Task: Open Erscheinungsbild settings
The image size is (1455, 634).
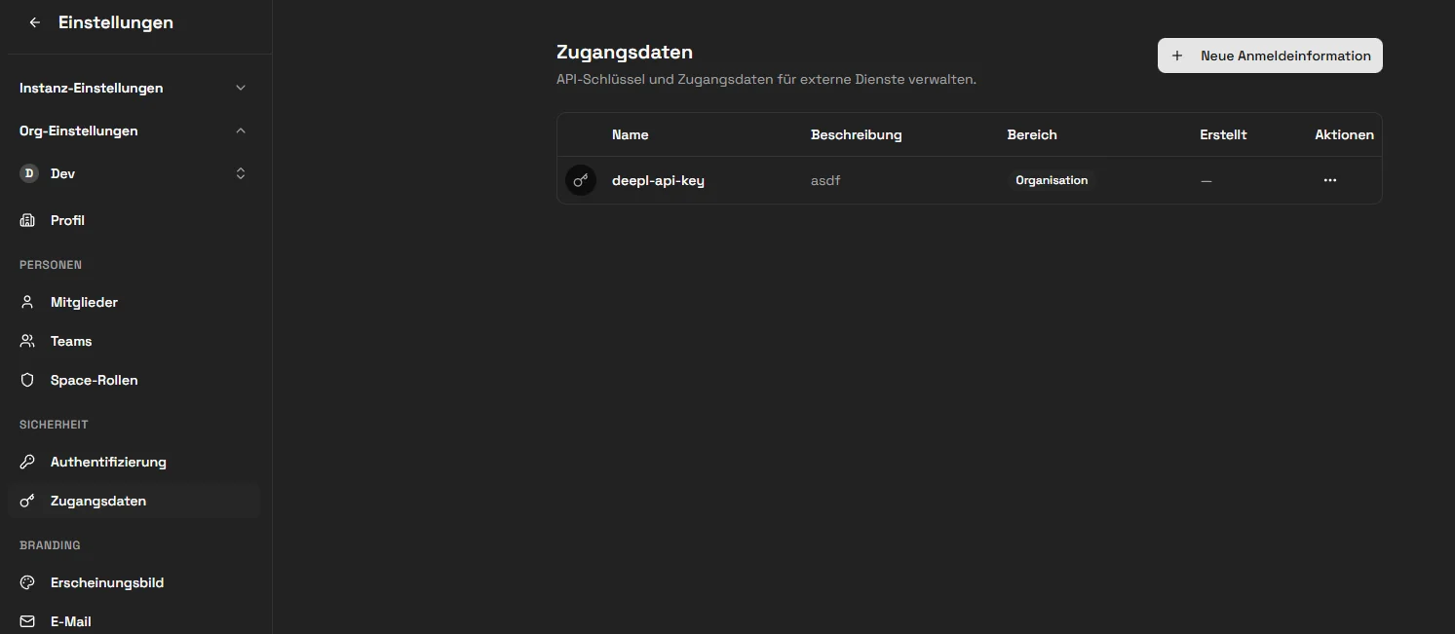Action: tap(134, 582)
